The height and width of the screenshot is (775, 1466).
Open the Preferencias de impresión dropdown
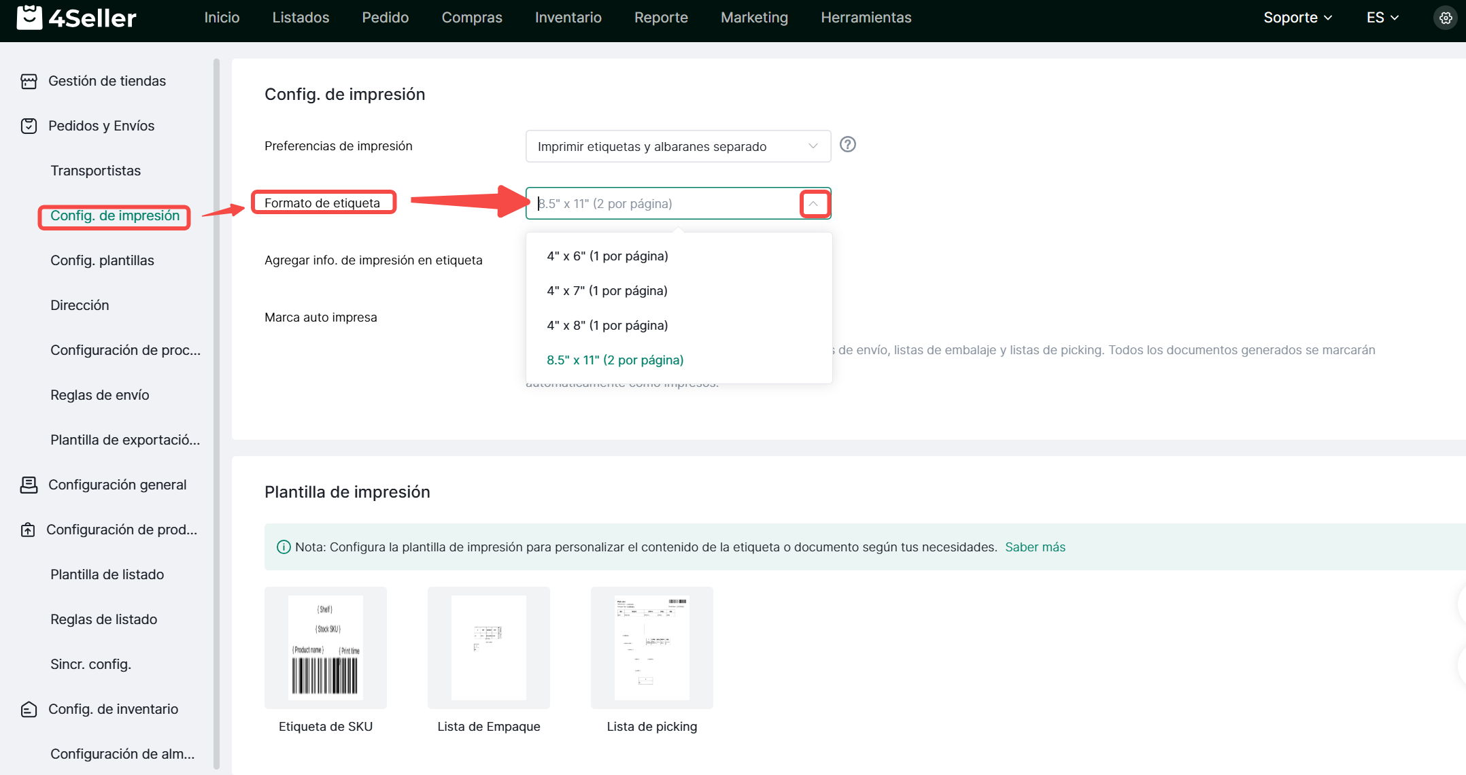(677, 146)
